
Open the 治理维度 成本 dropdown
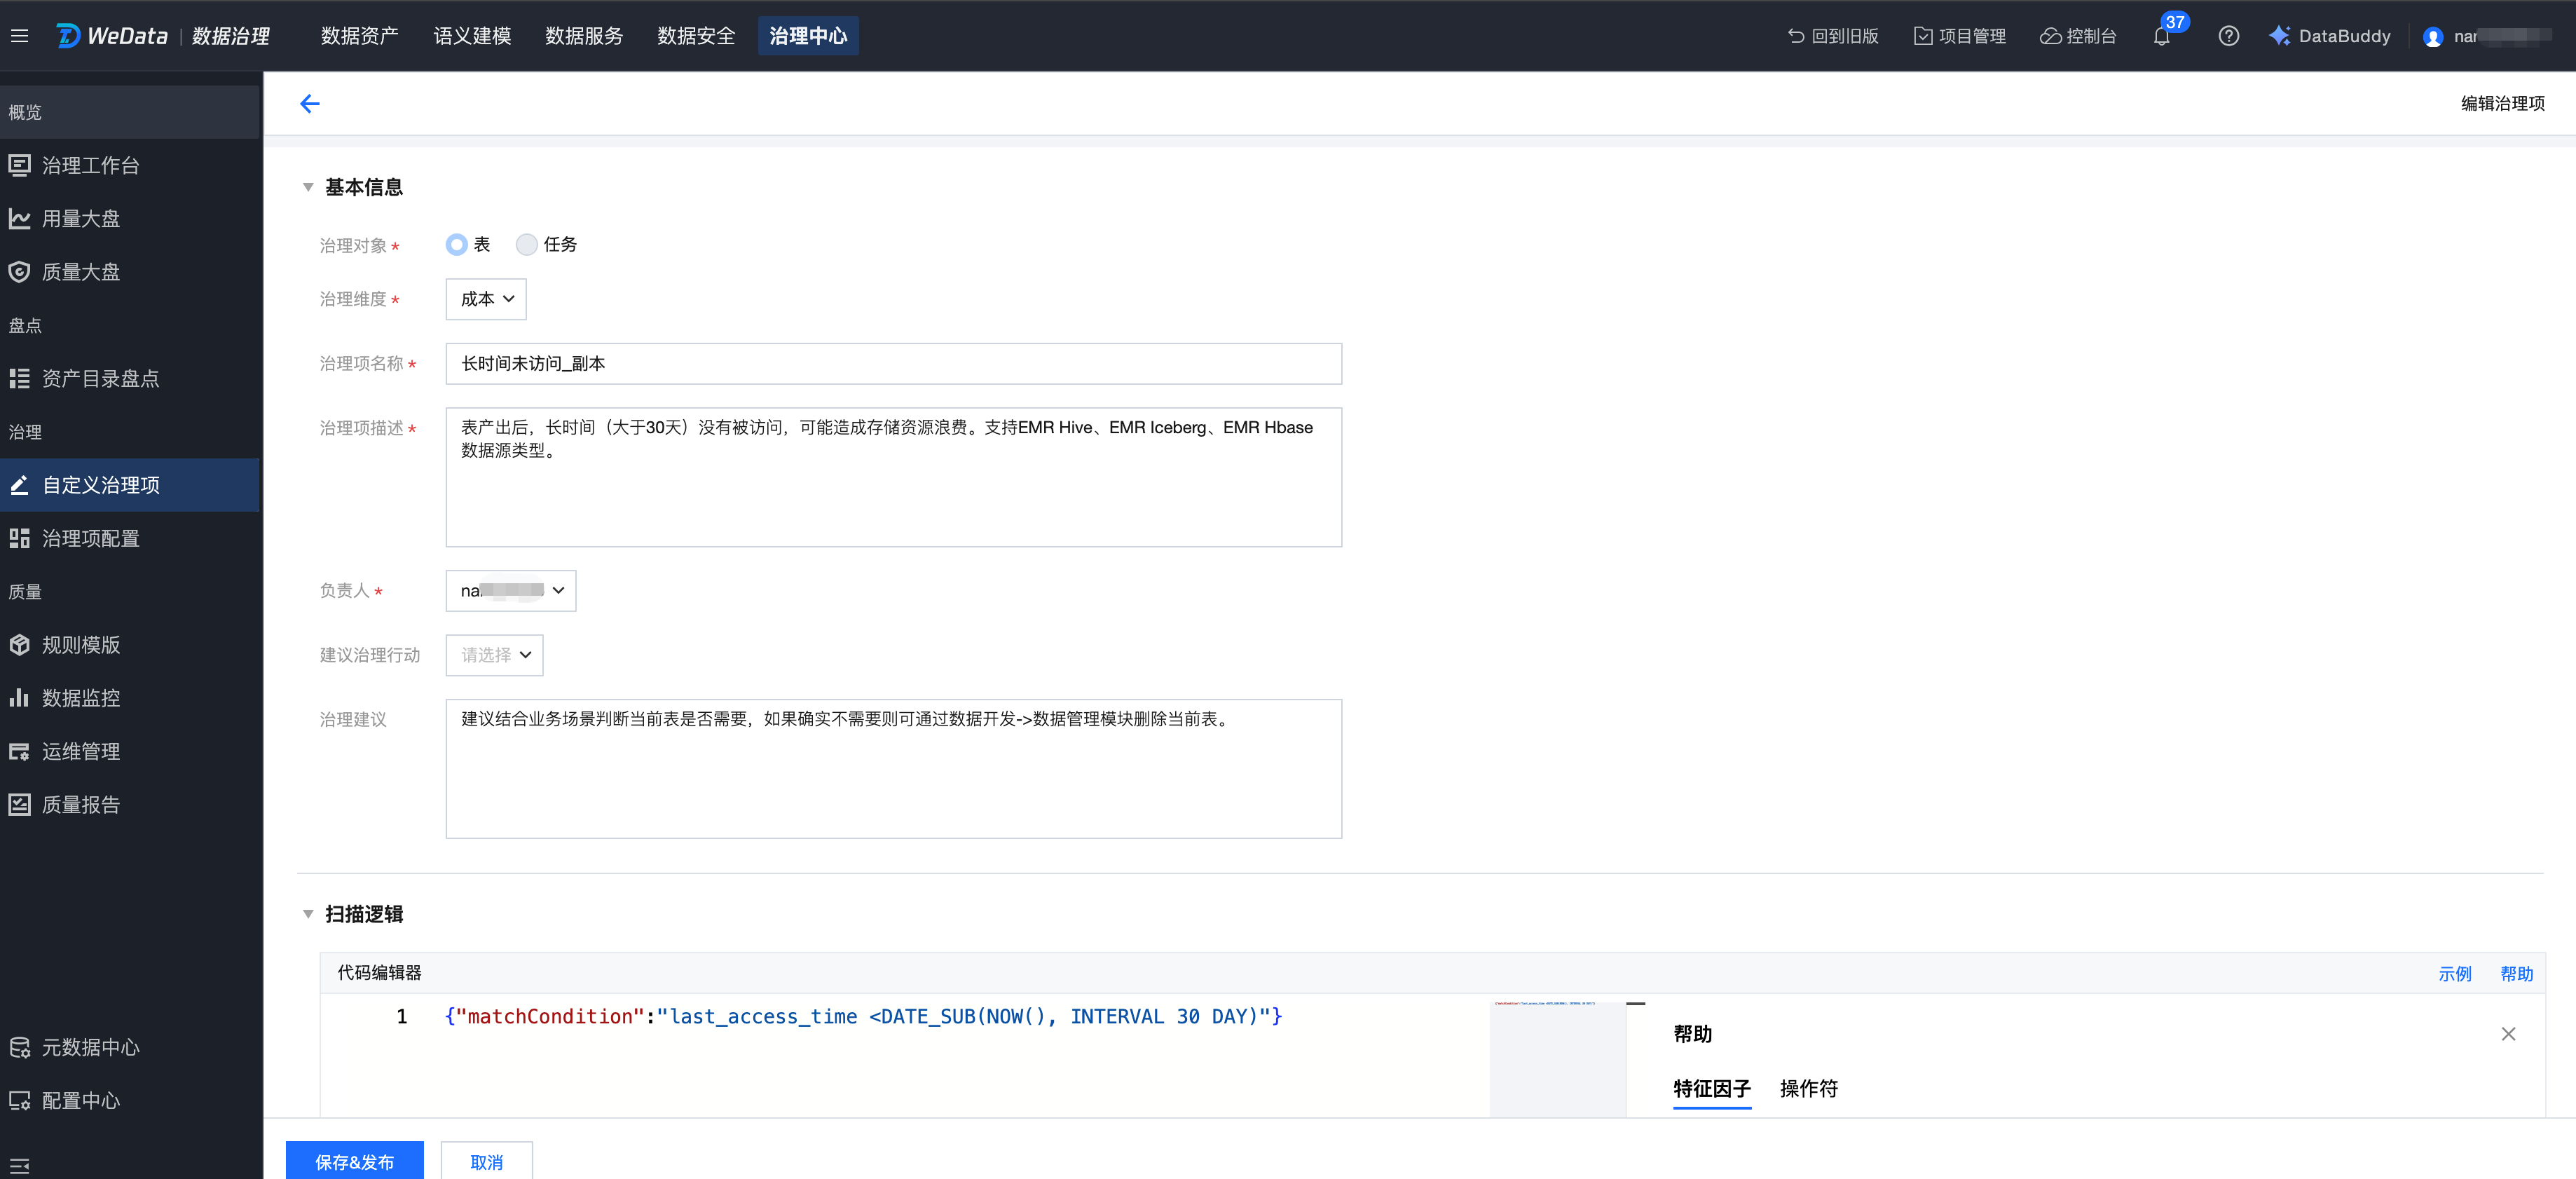[486, 299]
